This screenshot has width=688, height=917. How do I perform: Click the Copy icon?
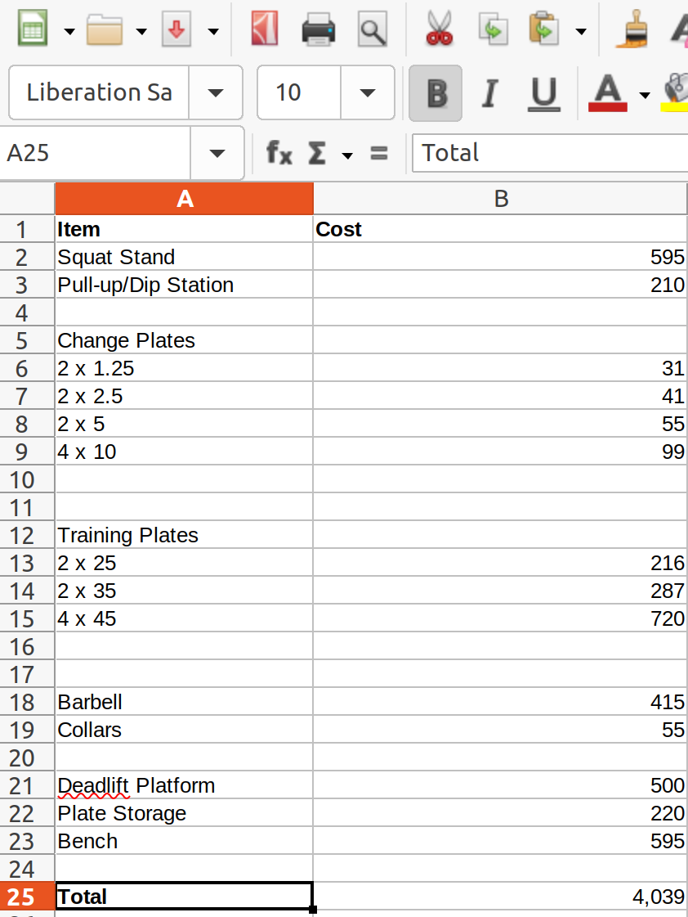493,30
